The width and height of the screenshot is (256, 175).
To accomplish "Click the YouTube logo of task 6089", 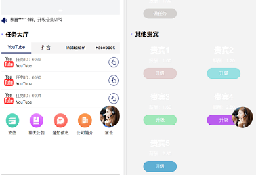I will coord(9,62).
